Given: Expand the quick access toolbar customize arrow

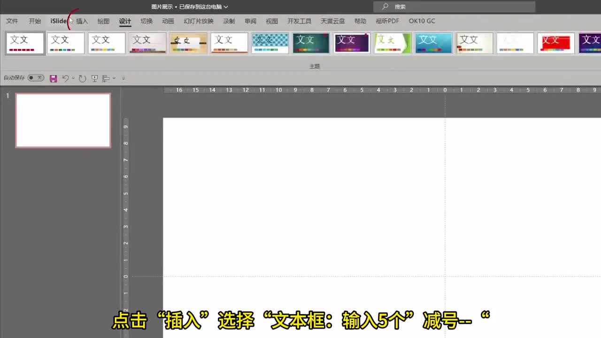Looking at the screenshot, I should [123, 78].
